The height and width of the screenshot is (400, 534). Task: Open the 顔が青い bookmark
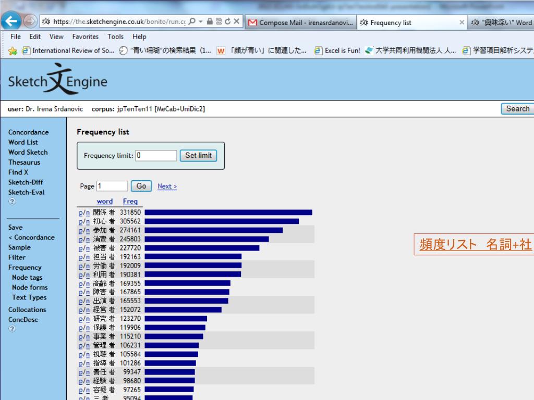pos(262,51)
